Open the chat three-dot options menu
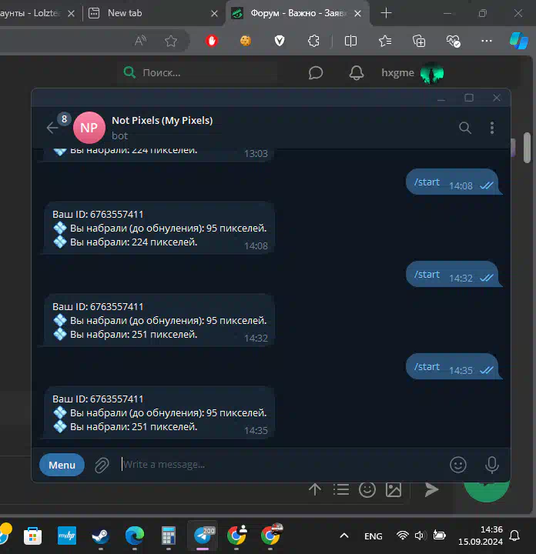The height and width of the screenshot is (554, 536). pyautogui.click(x=492, y=128)
